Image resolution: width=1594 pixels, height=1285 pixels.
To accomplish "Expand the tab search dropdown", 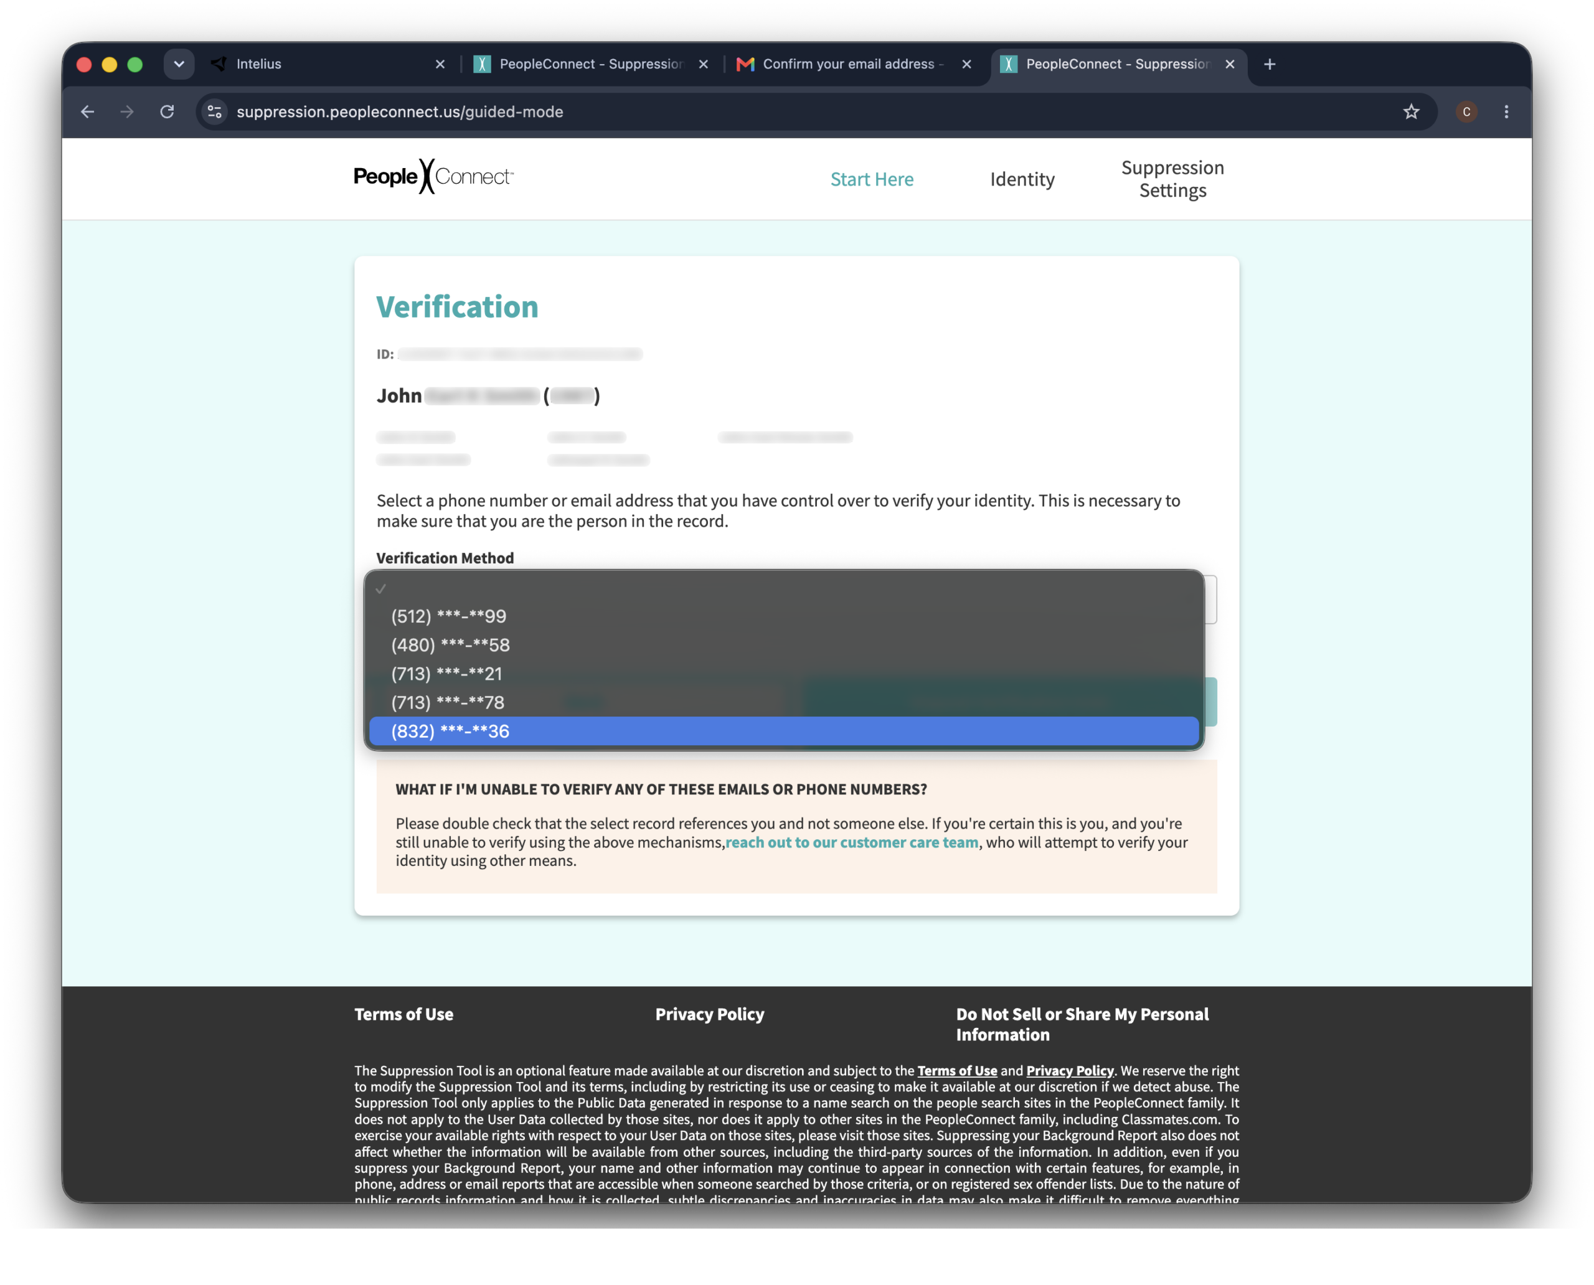I will point(179,64).
